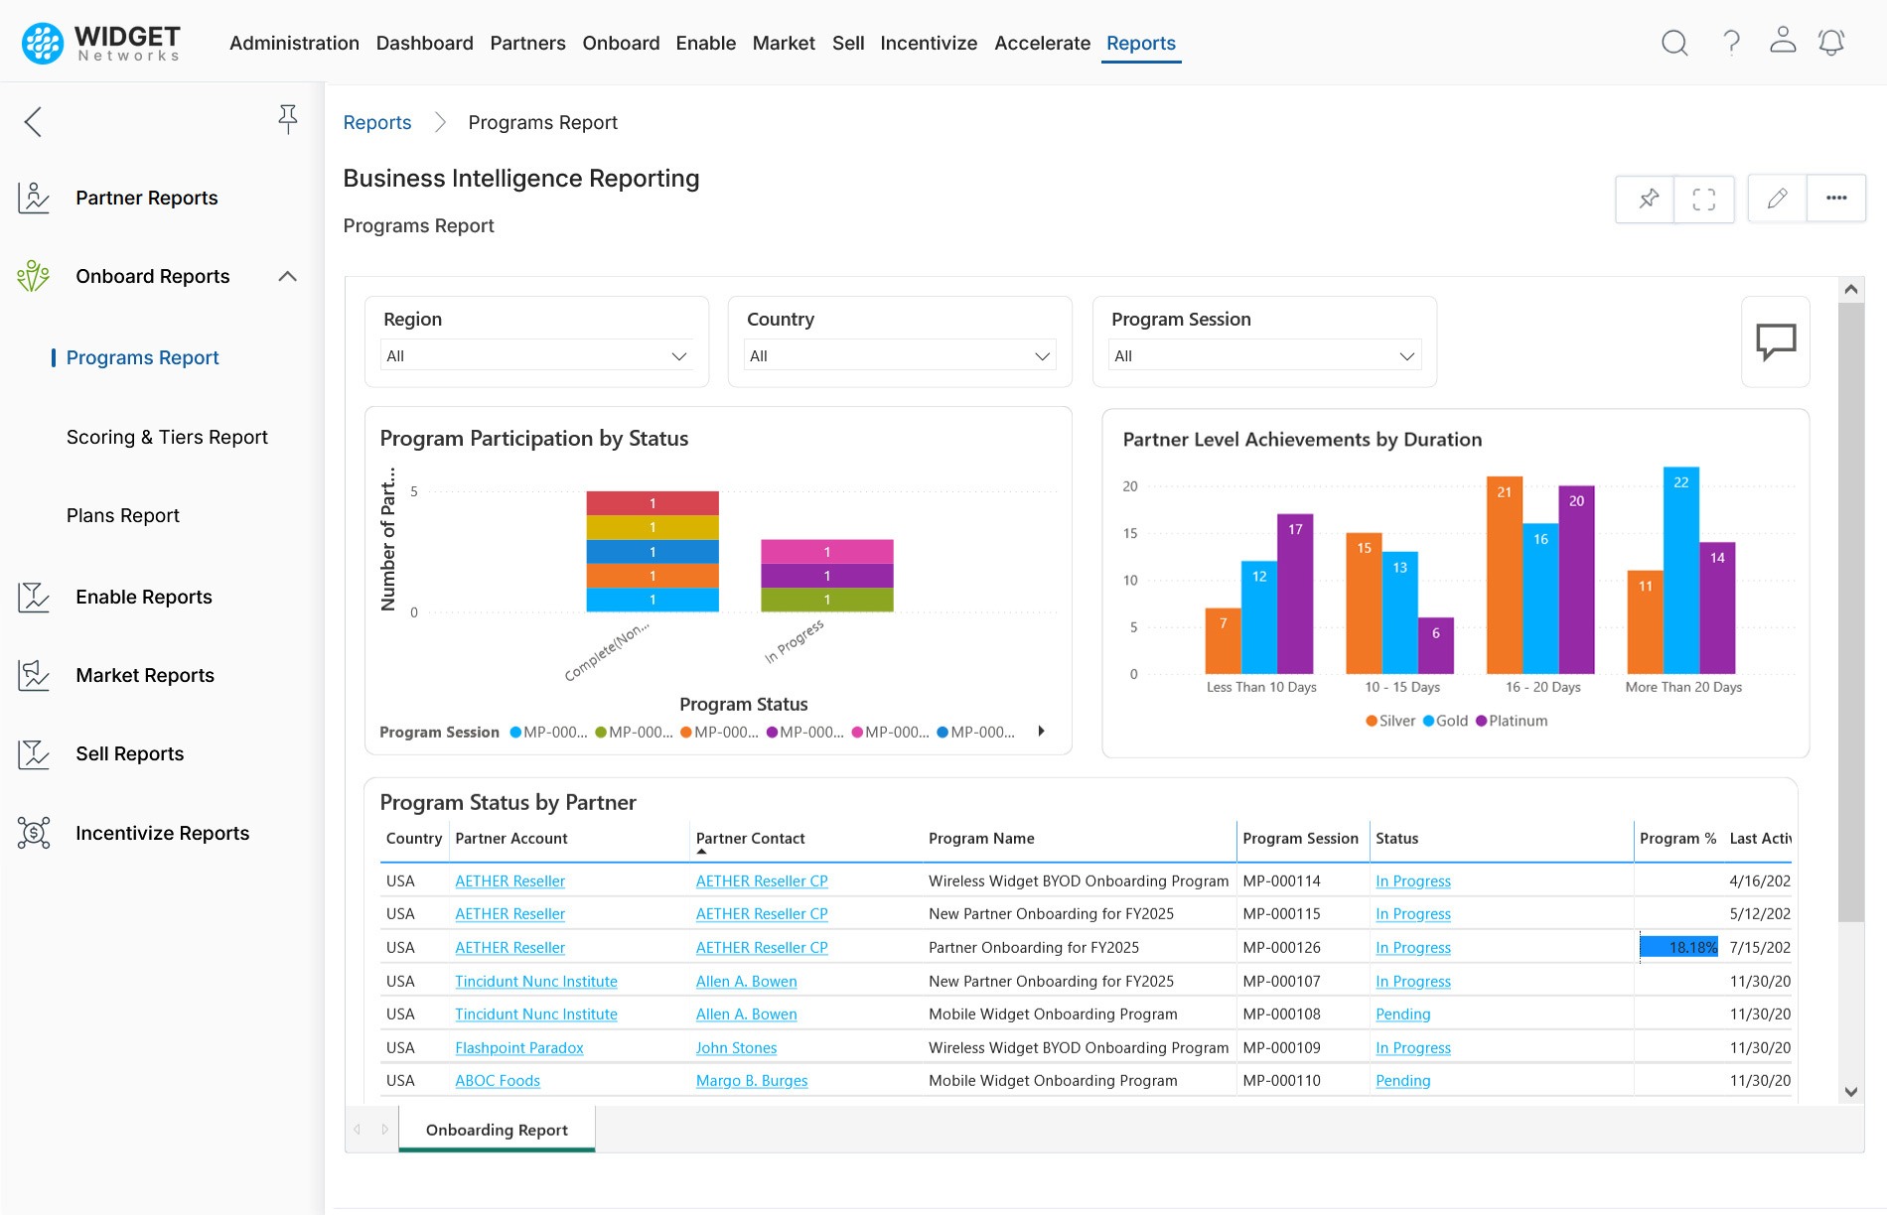Screen dimensions: 1887x1215
Task: Click the pencil edit icon
Action: tap(1777, 199)
